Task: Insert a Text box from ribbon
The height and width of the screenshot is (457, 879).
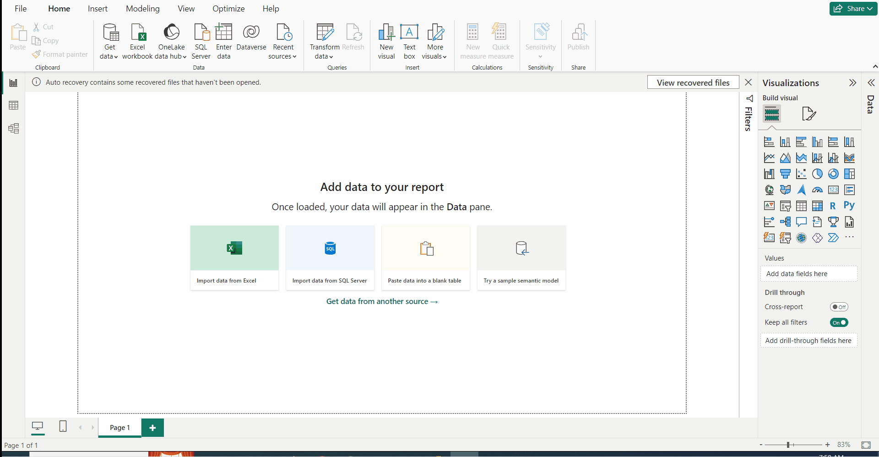Action: point(409,41)
